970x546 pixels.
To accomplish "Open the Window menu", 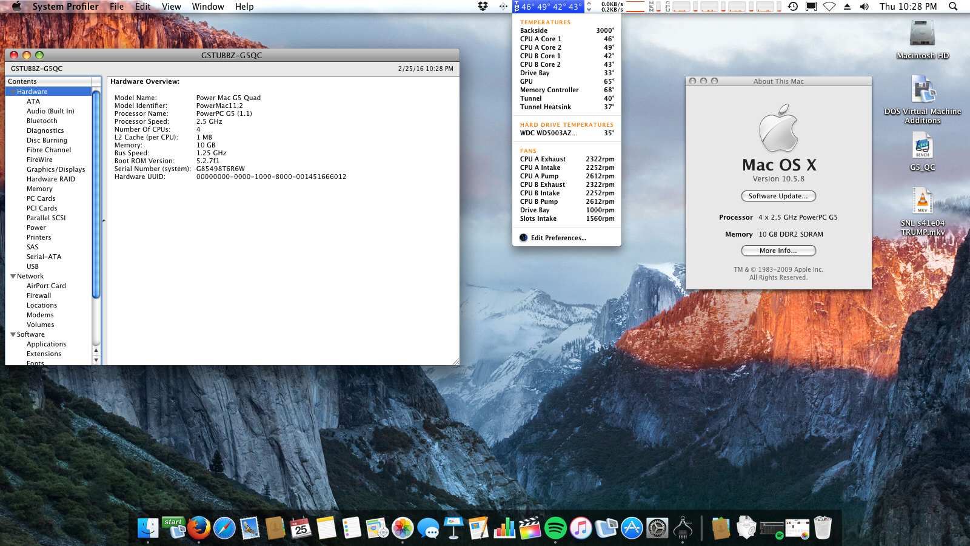I will point(208,7).
